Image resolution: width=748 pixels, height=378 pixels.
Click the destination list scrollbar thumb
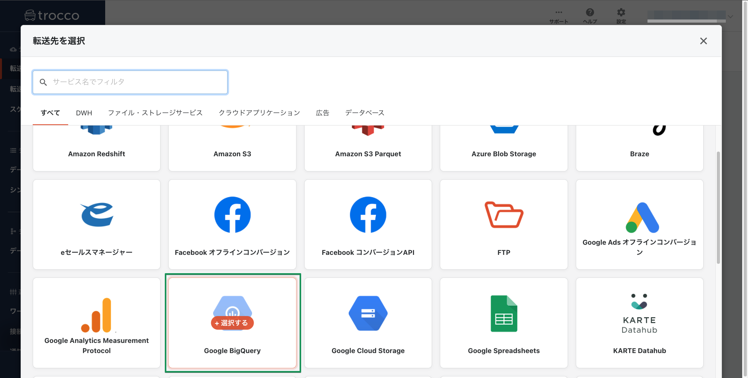pos(718,207)
